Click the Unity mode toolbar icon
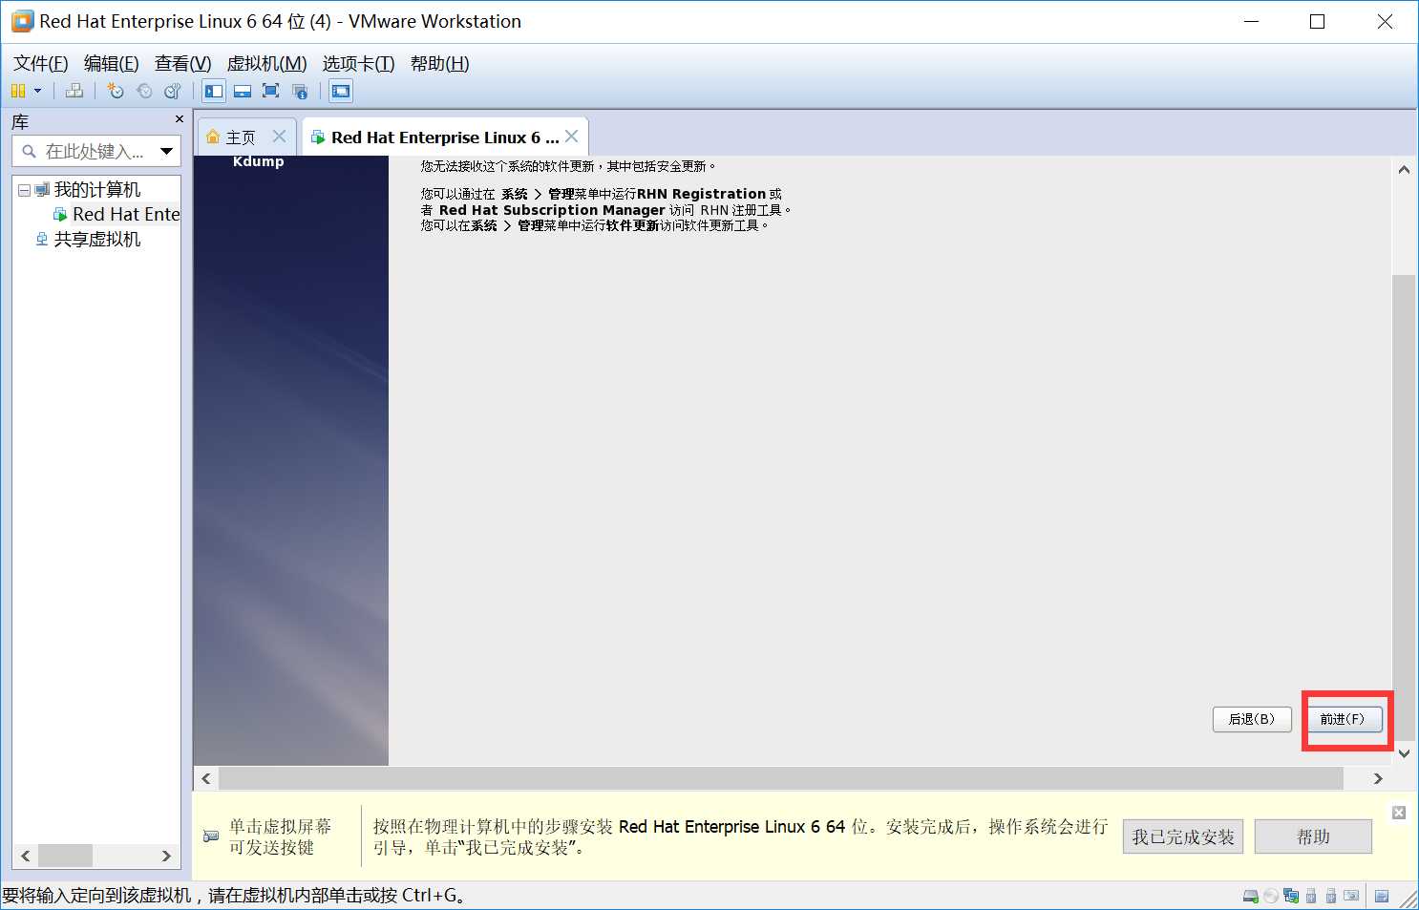1419x910 pixels. 300,91
